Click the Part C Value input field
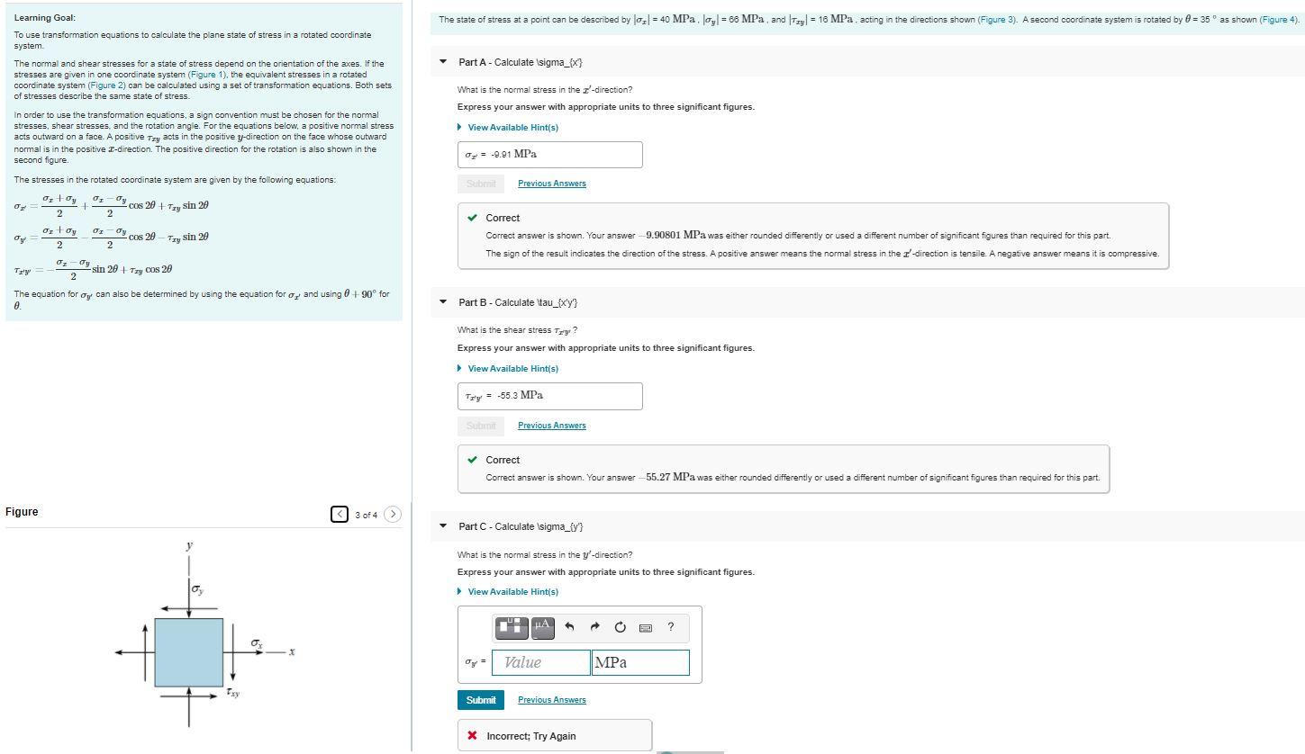The image size is (1305, 754). [x=540, y=663]
